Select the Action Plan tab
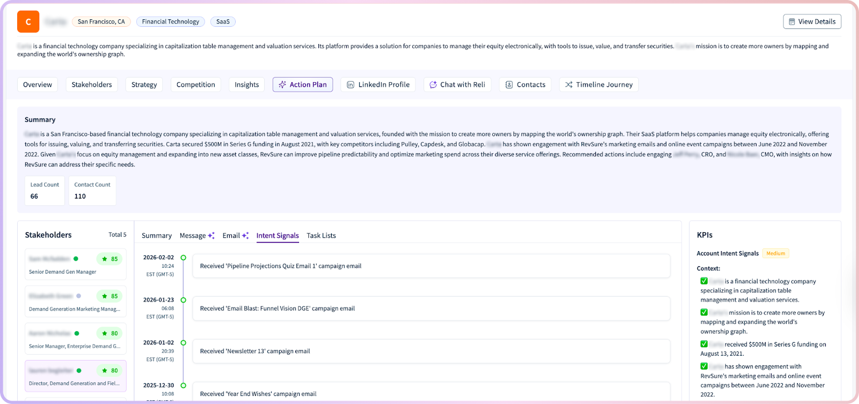Image resolution: width=859 pixels, height=404 pixels. pos(303,85)
